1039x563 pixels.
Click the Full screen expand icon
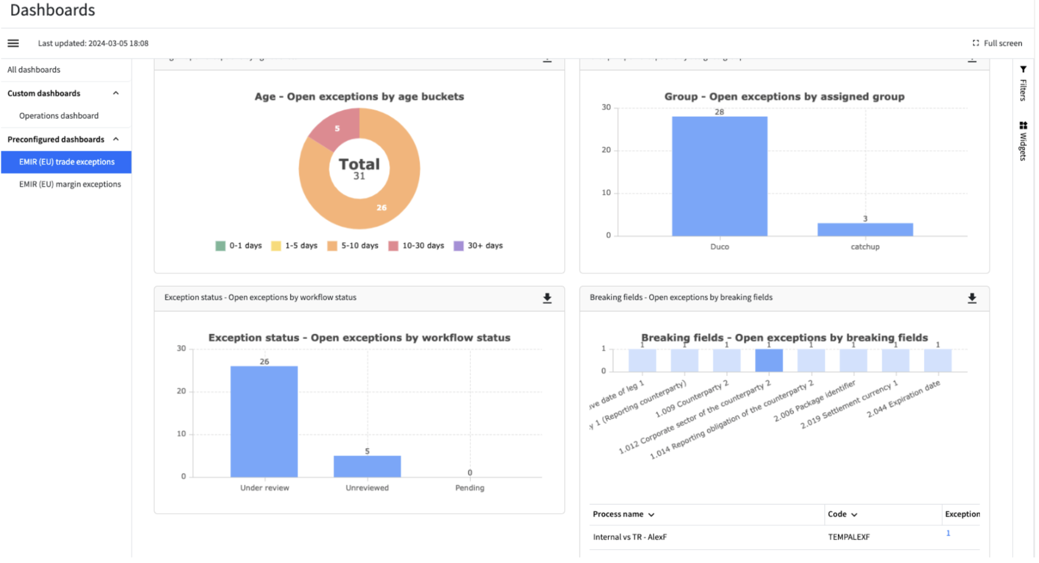click(x=976, y=43)
